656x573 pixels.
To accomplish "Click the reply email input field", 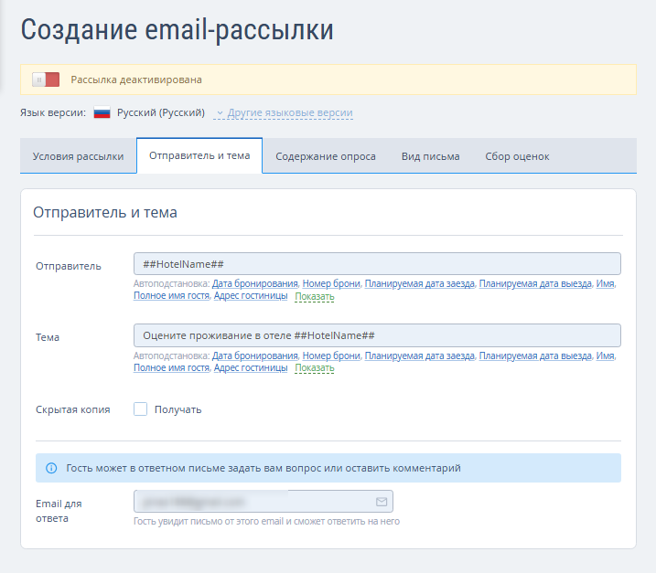I will click(x=263, y=502).
